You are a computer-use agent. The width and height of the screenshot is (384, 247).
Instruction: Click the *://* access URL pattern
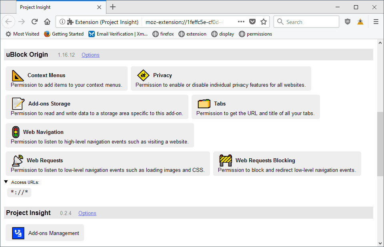pyautogui.click(x=19, y=192)
